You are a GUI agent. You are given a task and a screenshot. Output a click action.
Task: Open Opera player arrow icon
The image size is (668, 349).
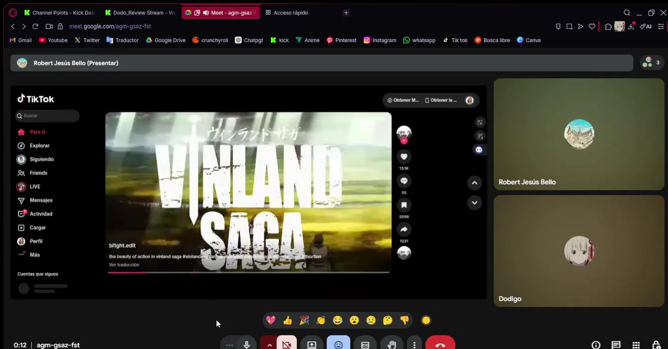581,27
